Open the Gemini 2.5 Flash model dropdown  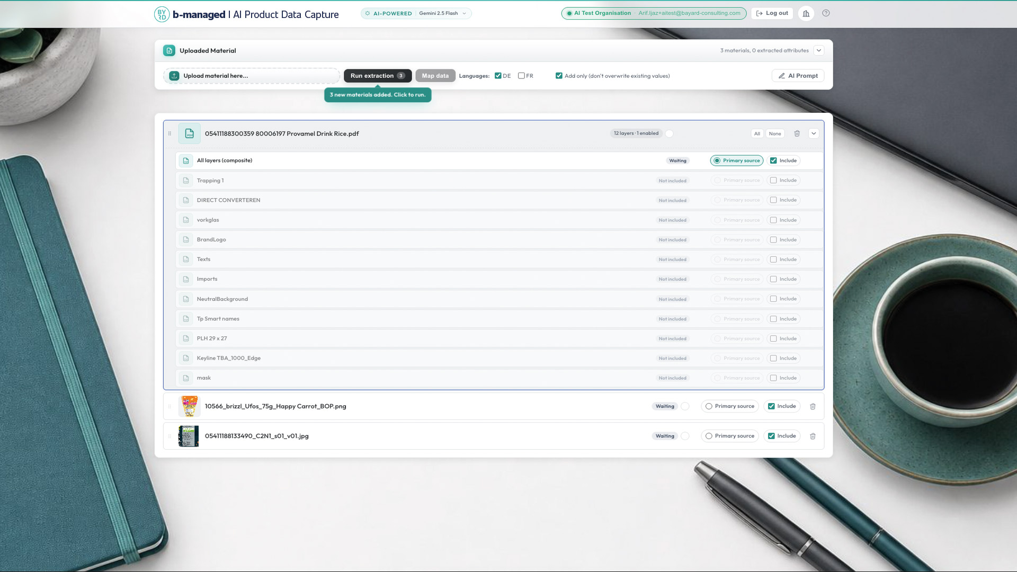[443, 13]
